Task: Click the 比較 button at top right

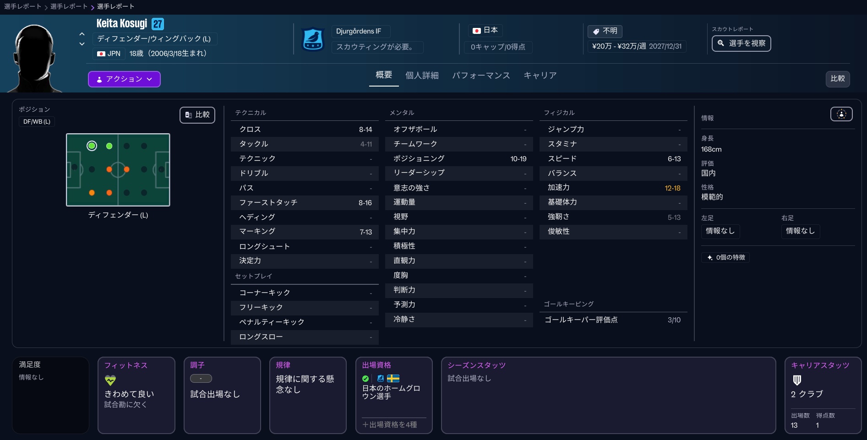Action: pyautogui.click(x=837, y=79)
